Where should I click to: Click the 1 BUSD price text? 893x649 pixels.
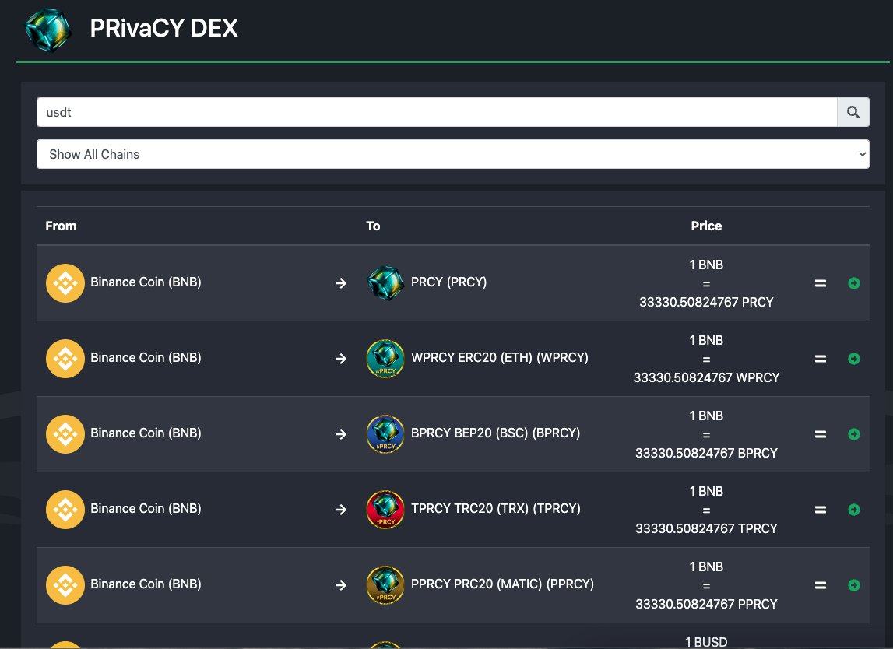(706, 642)
